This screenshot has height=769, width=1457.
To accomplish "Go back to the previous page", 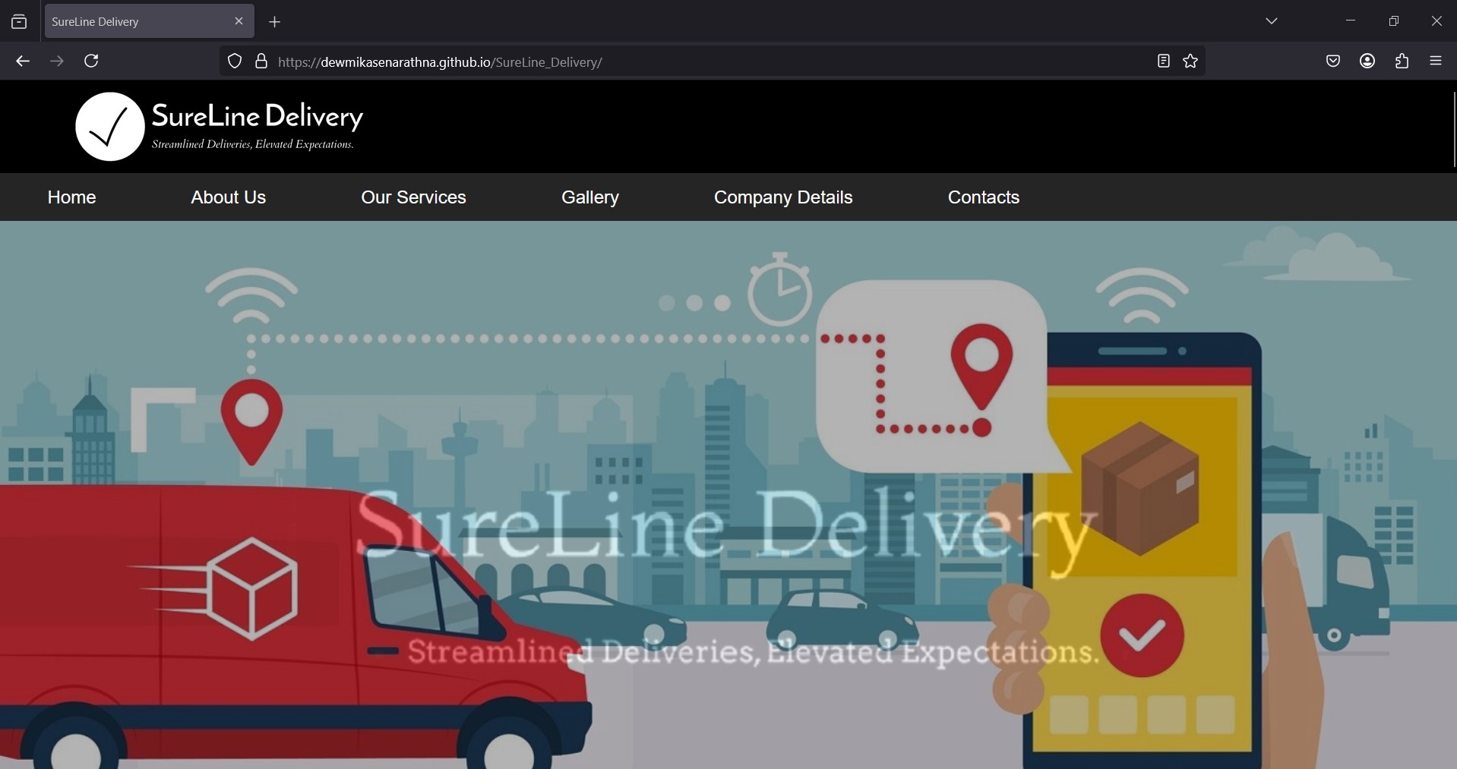I will (23, 61).
